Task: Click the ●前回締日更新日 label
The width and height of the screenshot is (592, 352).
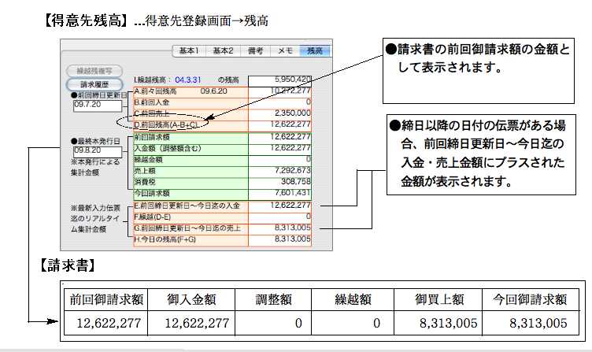Action: point(99,95)
